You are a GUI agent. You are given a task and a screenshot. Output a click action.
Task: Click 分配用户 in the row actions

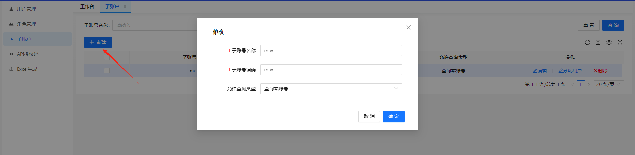[570, 71]
